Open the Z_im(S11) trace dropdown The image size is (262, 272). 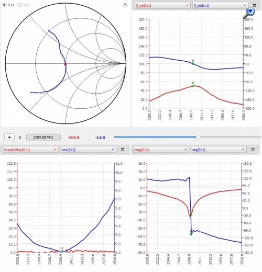pyautogui.click(x=220, y=5)
